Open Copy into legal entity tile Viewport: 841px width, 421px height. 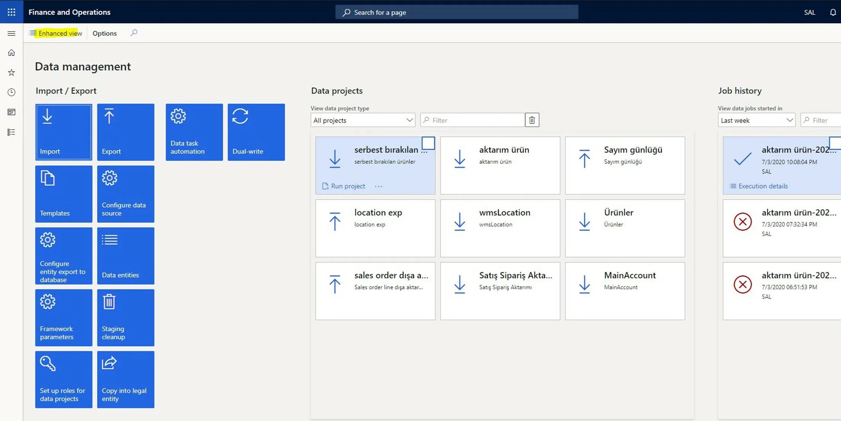pyautogui.click(x=126, y=380)
